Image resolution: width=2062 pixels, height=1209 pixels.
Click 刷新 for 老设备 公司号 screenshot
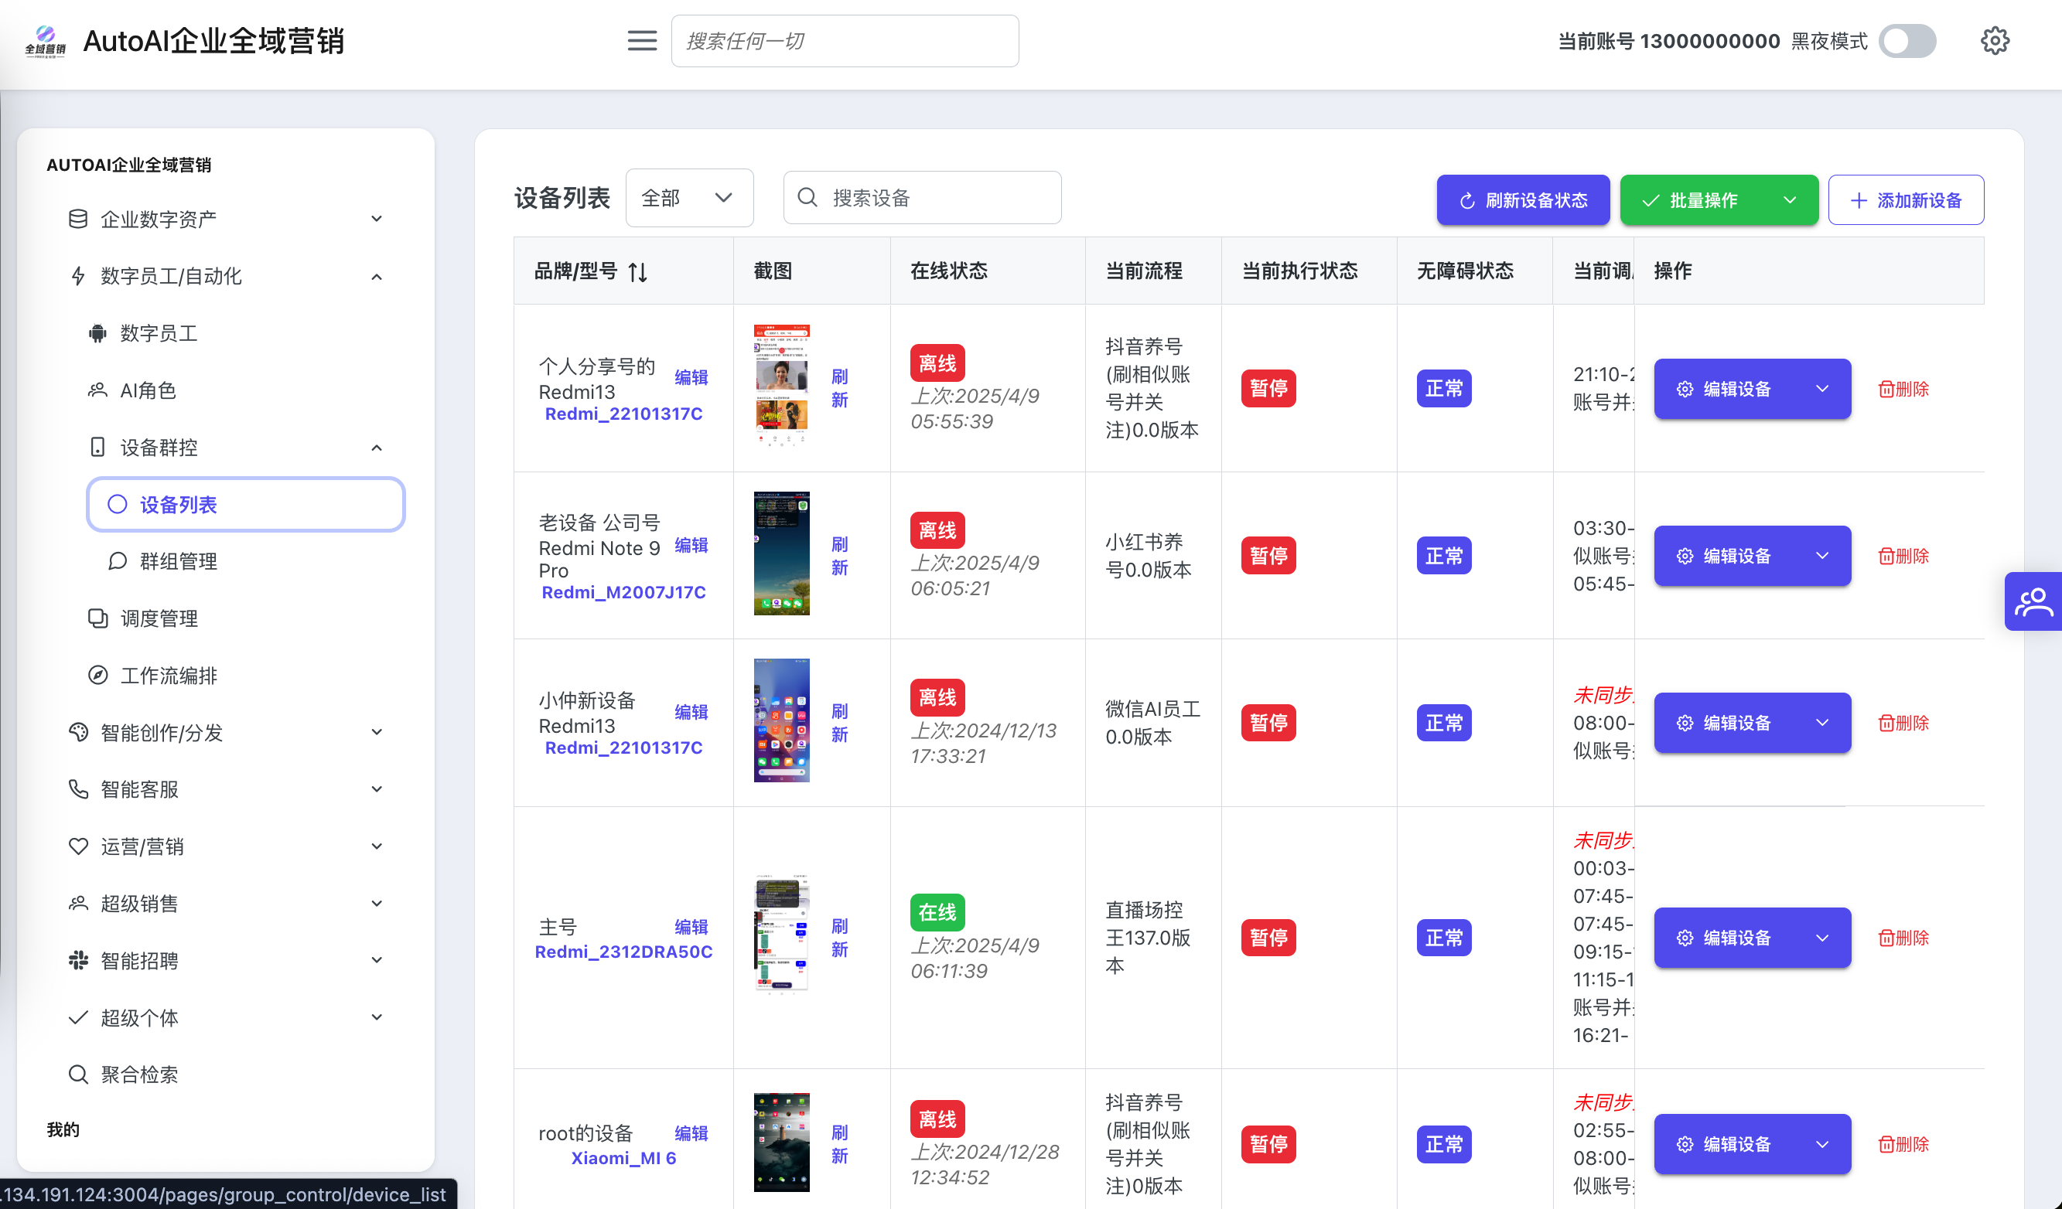tap(839, 557)
